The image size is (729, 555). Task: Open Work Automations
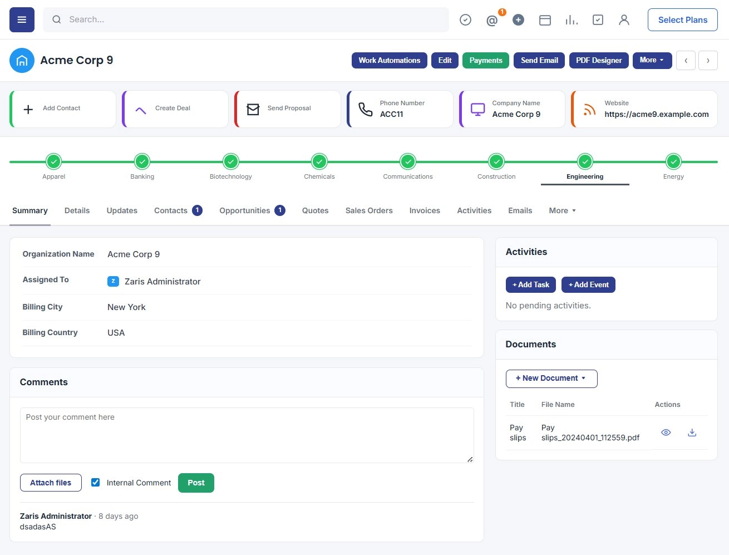click(390, 60)
